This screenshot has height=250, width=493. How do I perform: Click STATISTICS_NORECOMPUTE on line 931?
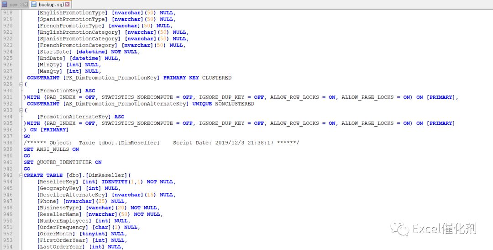point(137,97)
